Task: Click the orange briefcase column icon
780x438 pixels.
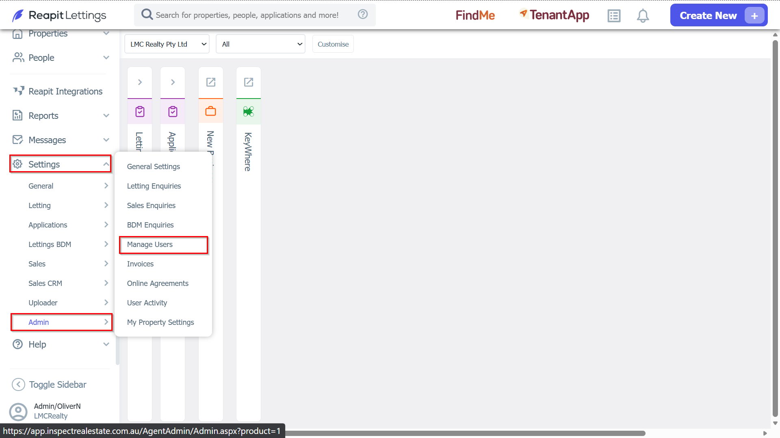Action: [x=211, y=111]
